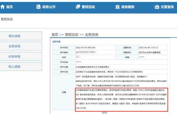Click the 警民互动 page heading

pyautogui.click(x=7, y=19)
